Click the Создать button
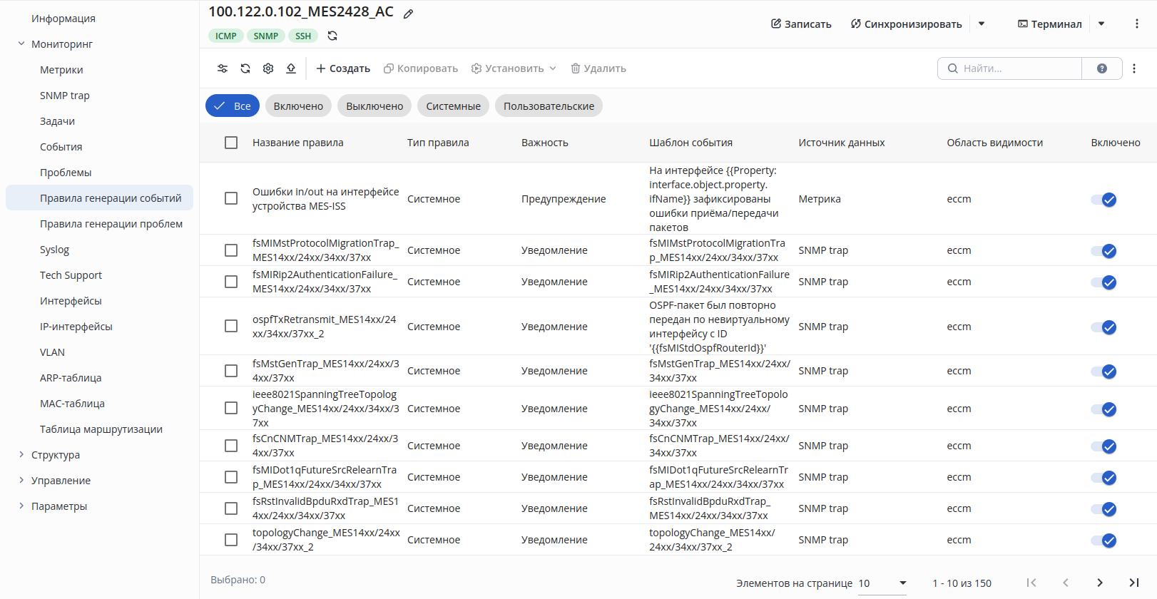The image size is (1157, 599). [x=343, y=68]
